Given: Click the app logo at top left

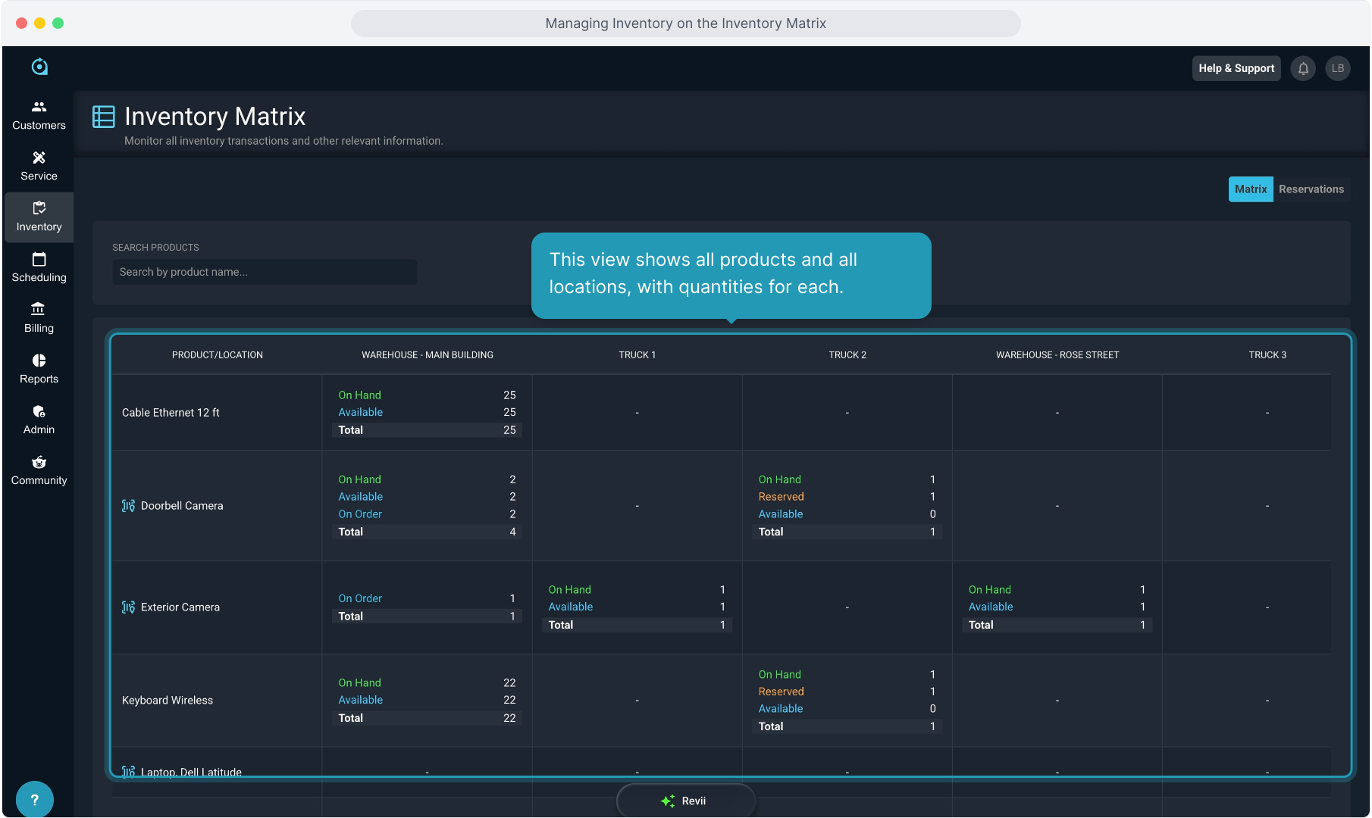Looking at the screenshot, I should (x=39, y=67).
